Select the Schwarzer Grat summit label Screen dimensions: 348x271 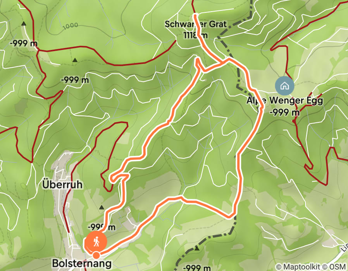(196, 24)
